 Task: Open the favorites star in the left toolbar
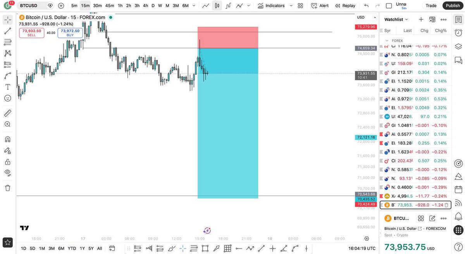[x=8, y=243]
